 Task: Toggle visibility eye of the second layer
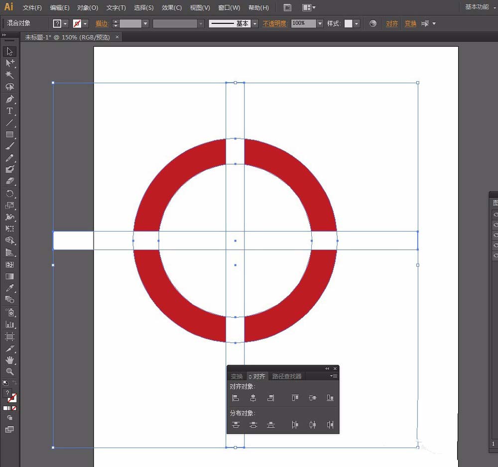[496, 225]
